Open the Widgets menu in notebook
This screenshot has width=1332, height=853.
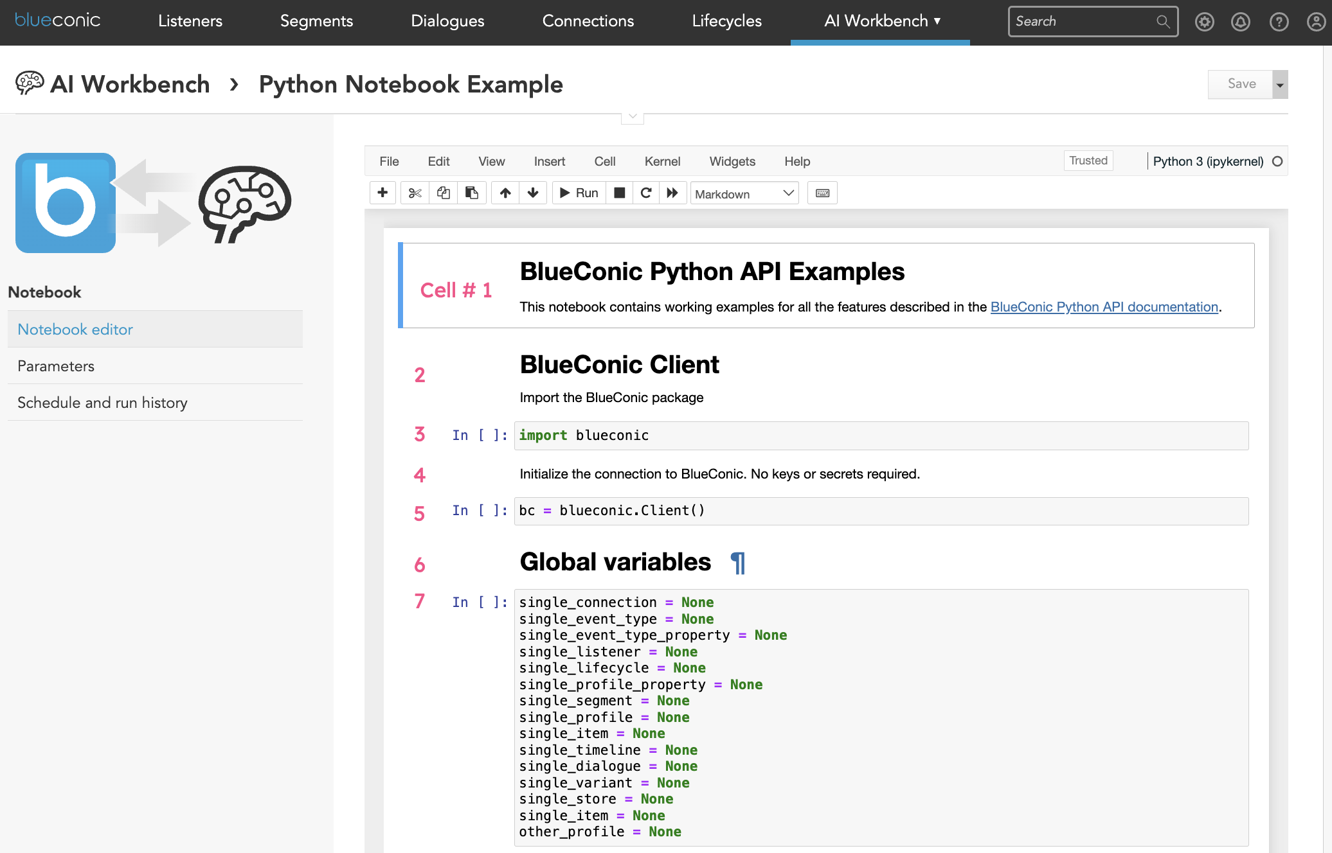pos(732,161)
